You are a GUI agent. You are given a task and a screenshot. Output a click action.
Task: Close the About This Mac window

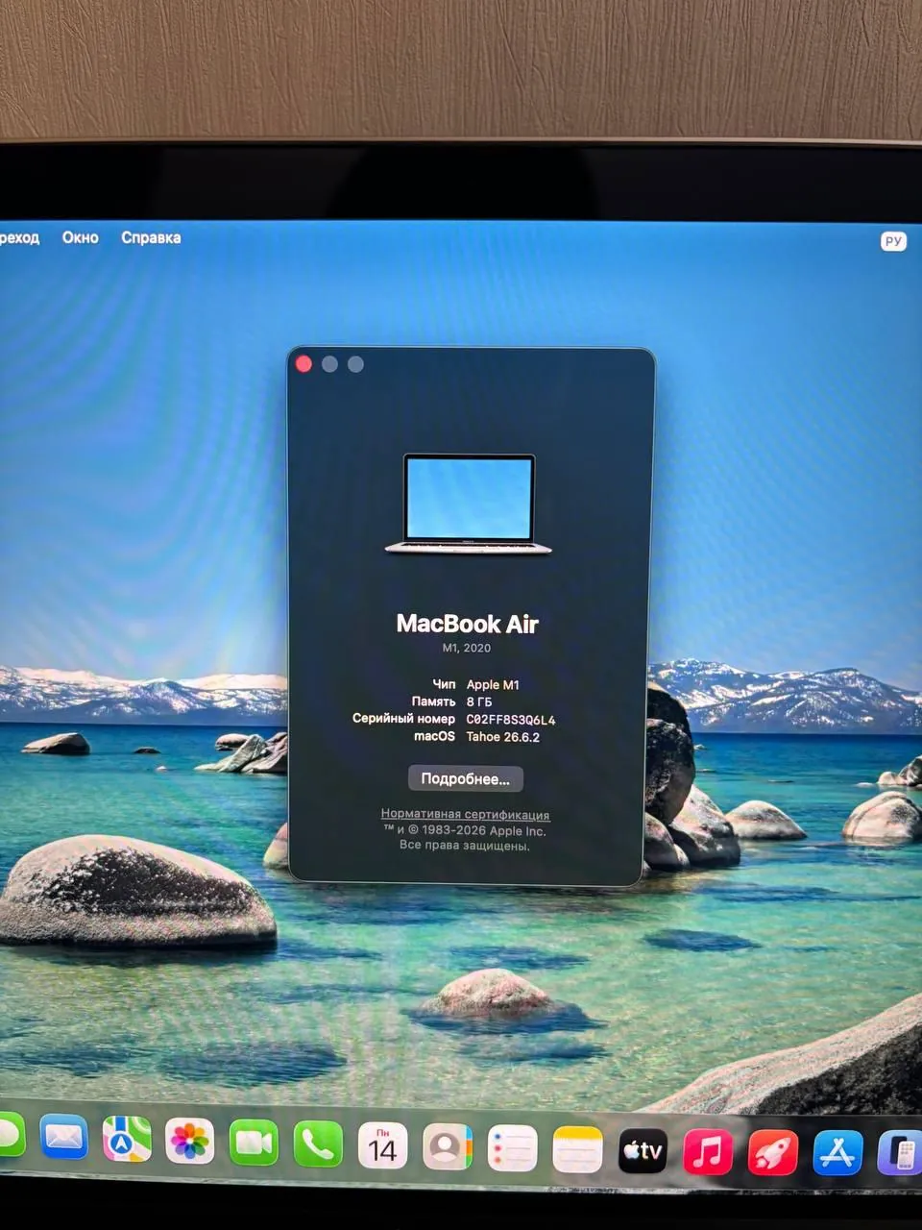[x=303, y=364]
